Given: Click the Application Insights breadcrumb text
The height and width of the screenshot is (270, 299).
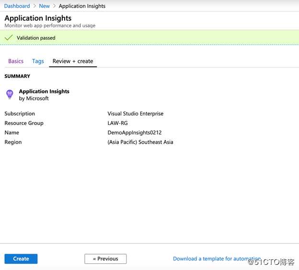Looking at the screenshot, I should (x=82, y=6).
